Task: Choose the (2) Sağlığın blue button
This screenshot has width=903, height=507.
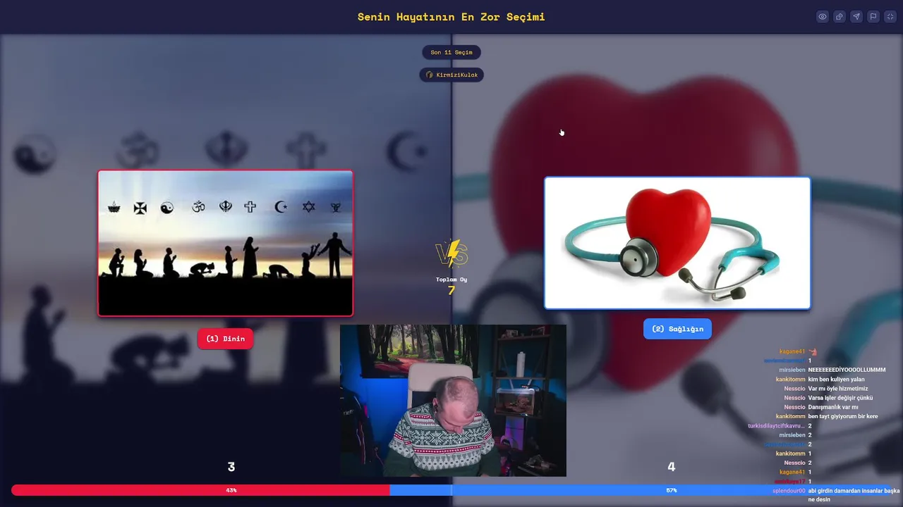Action: coord(677,329)
